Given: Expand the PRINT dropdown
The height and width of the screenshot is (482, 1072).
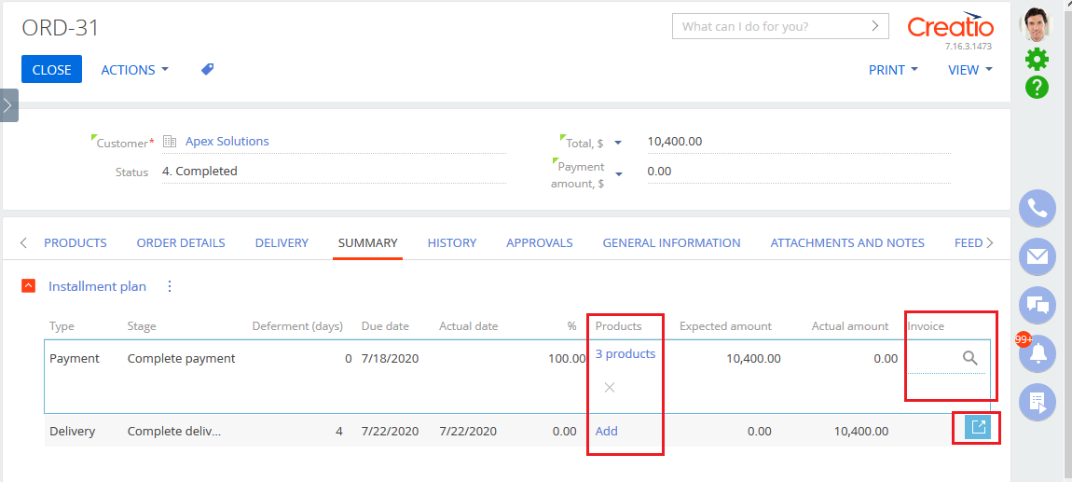Looking at the screenshot, I should [893, 70].
